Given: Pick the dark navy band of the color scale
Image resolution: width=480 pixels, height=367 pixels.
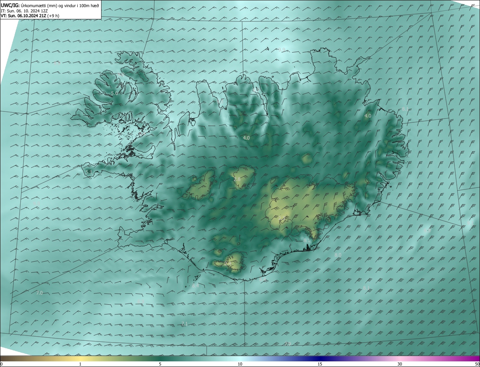Looking at the screenshot, I should coord(320,358).
